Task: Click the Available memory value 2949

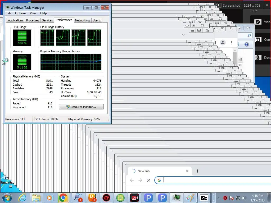Action: (x=49, y=88)
